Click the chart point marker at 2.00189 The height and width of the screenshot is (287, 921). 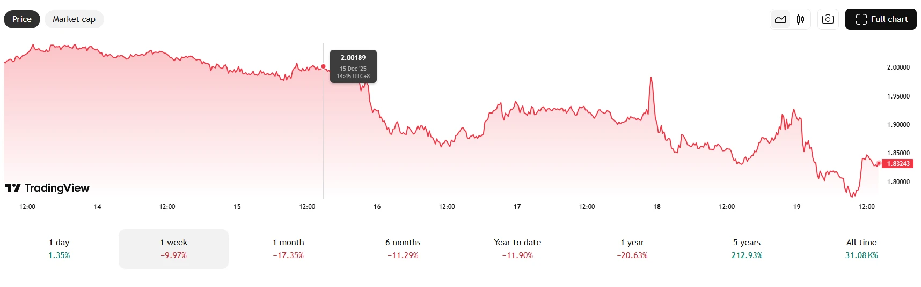323,66
